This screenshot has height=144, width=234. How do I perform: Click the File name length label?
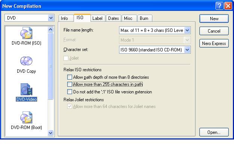pos(79,30)
